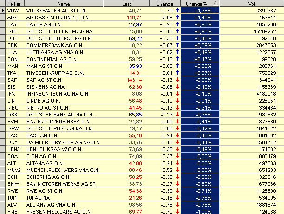Click the blue up arrow in the DB1 row

pos(177,38)
